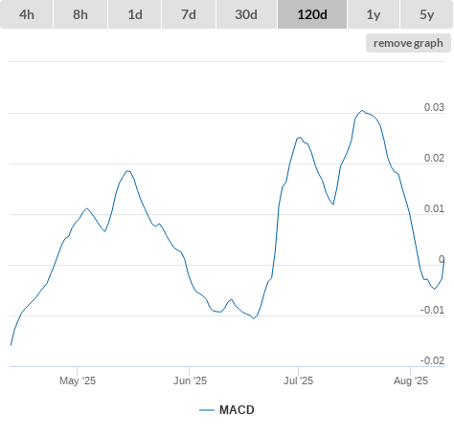Click the 0 y-axis label
The height and width of the screenshot is (435, 454).
[x=442, y=259]
